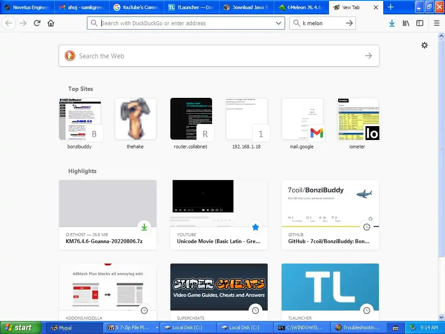
Task: Click the scrollbar up arrow
Action: [x=442, y=36]
